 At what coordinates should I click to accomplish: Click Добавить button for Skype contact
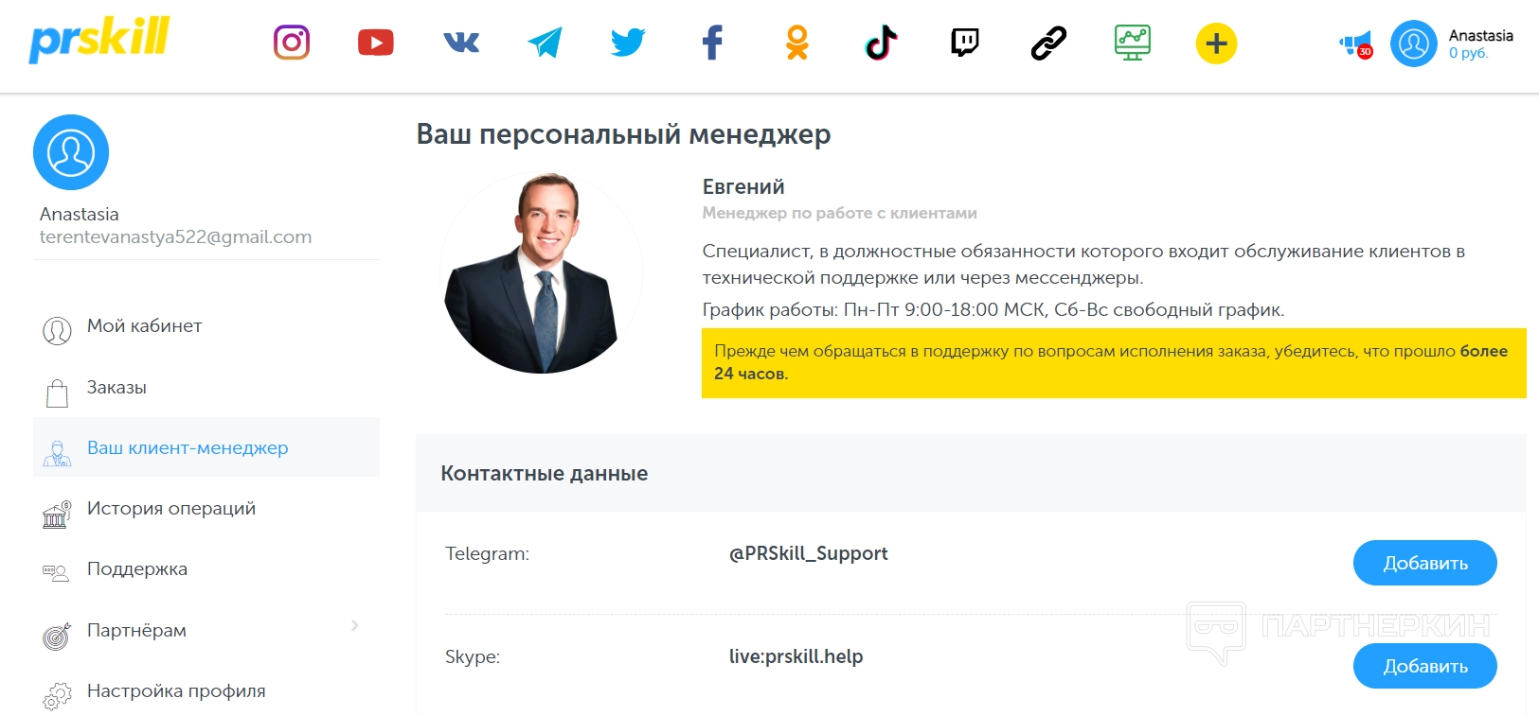tap(1424, 666)
